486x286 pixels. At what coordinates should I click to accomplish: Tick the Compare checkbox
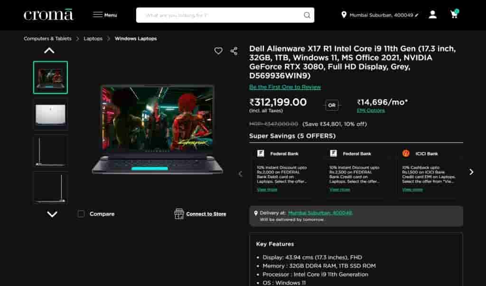[81, 214]
